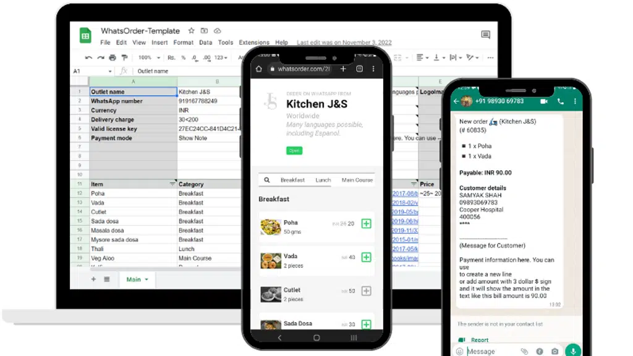
Task: Add Cutlet to the order
Action: [366, 291]
